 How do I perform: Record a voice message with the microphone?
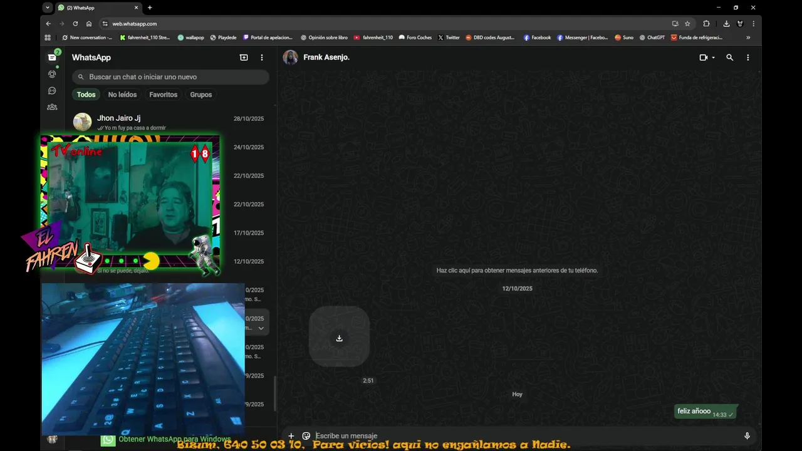tap(747, 436)
